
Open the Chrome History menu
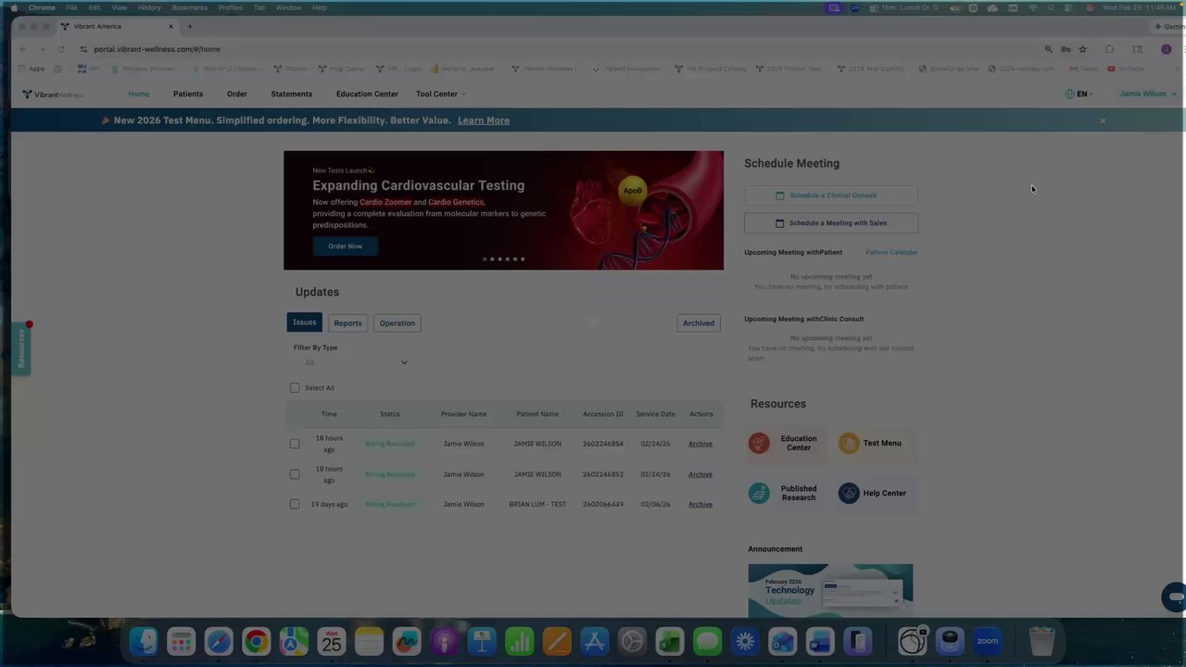coord(149,7)
